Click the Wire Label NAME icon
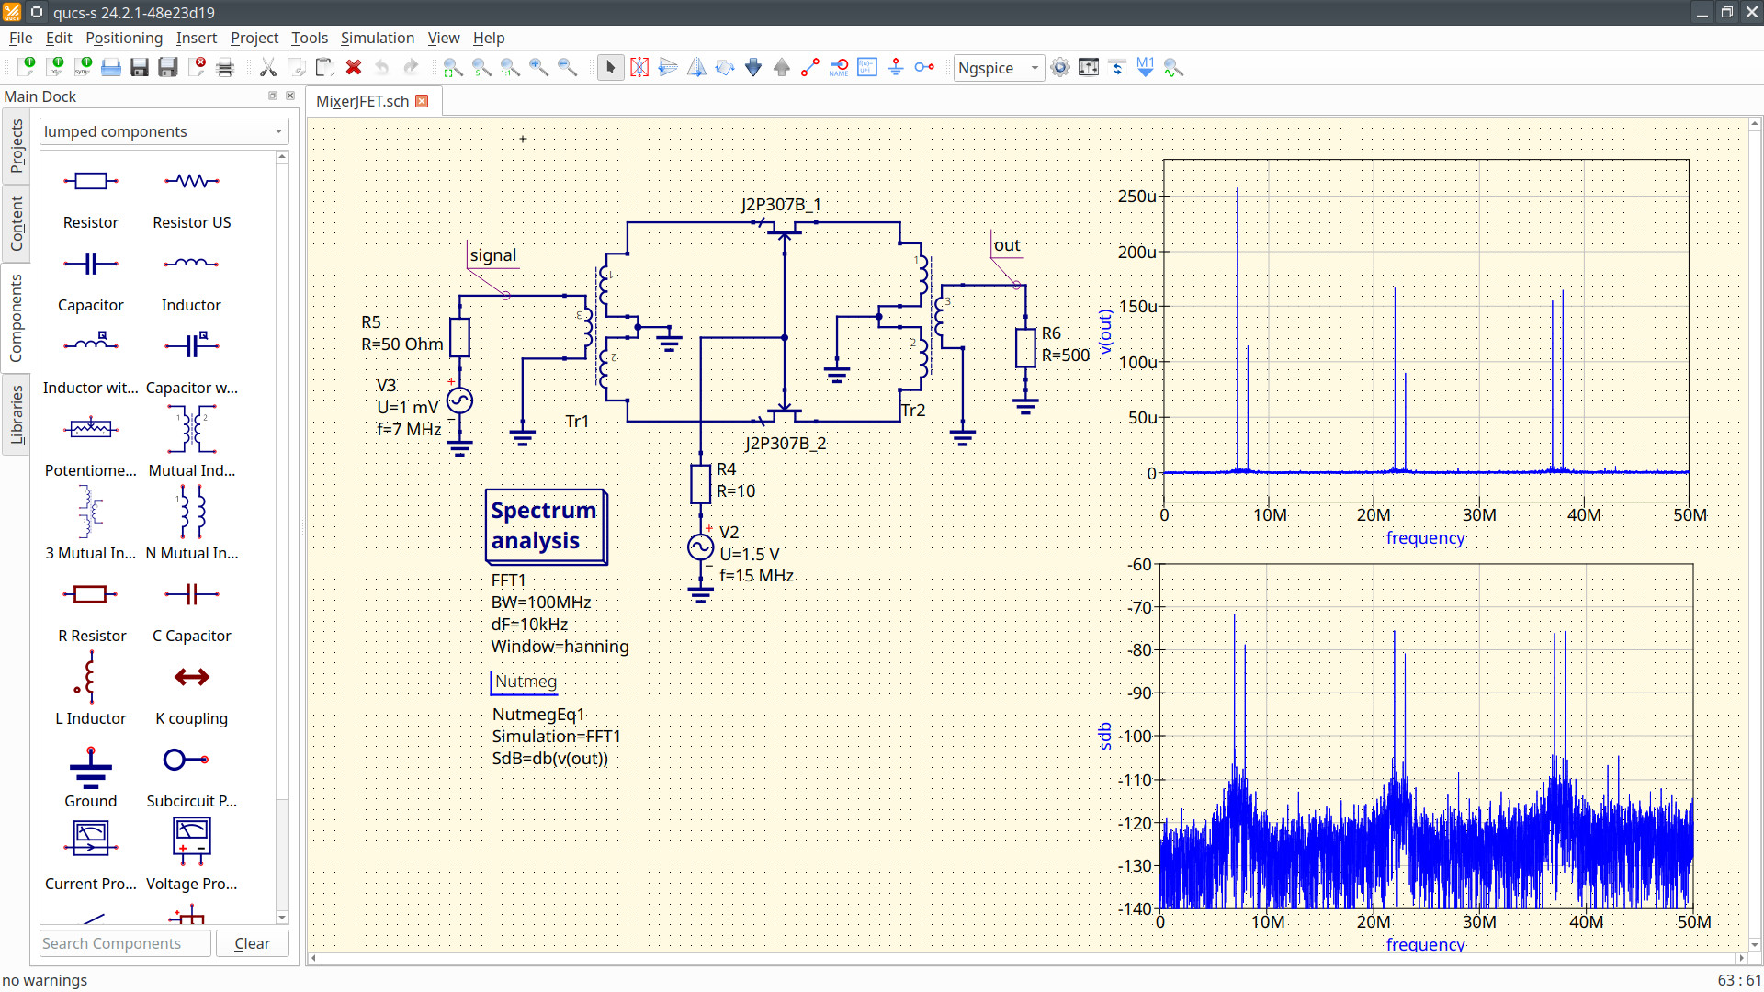 click(x=839, y=67)
